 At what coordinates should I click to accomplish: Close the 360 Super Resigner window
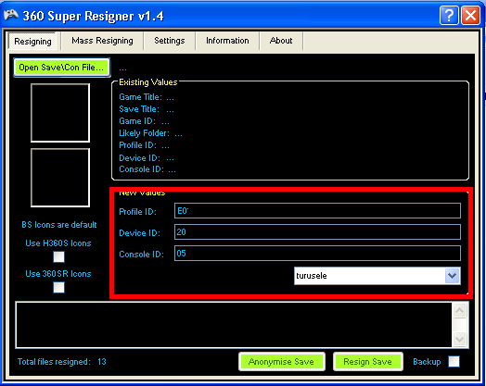click(471, 15)
